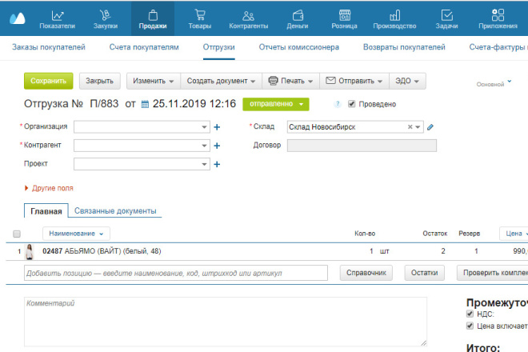Screen dimensions: 528x352
Task: Open the Приложения apps icon
Action: pyautogui.click(x=498, y=15)
